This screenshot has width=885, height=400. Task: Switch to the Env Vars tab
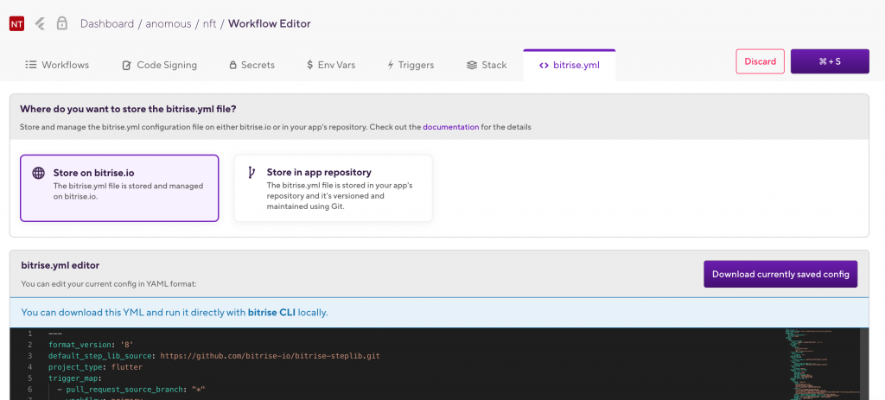pyautogui.click(x=331, y=65)
